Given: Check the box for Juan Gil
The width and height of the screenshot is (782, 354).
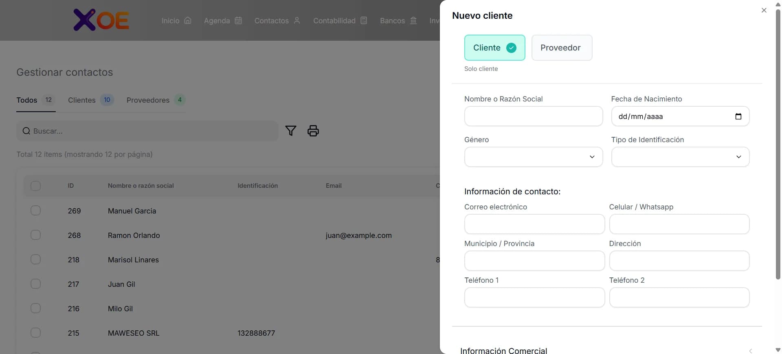Looking at the screenshot, I should point(36,284).
